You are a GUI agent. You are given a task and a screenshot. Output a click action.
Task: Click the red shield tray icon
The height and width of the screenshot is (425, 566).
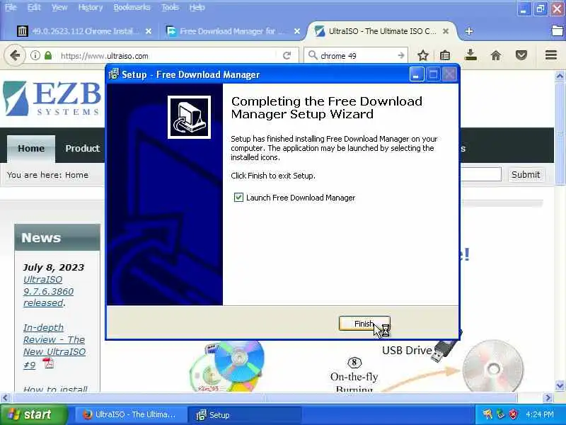coord(513,414)
